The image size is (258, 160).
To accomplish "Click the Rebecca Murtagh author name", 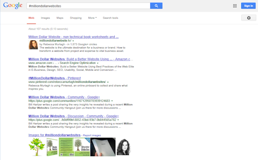I will pyautogui.click(x=54, y=44).
